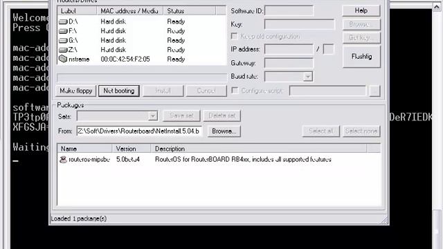Click the Select all button
This screenshot has width=443, height=249.
coord(320,131)
